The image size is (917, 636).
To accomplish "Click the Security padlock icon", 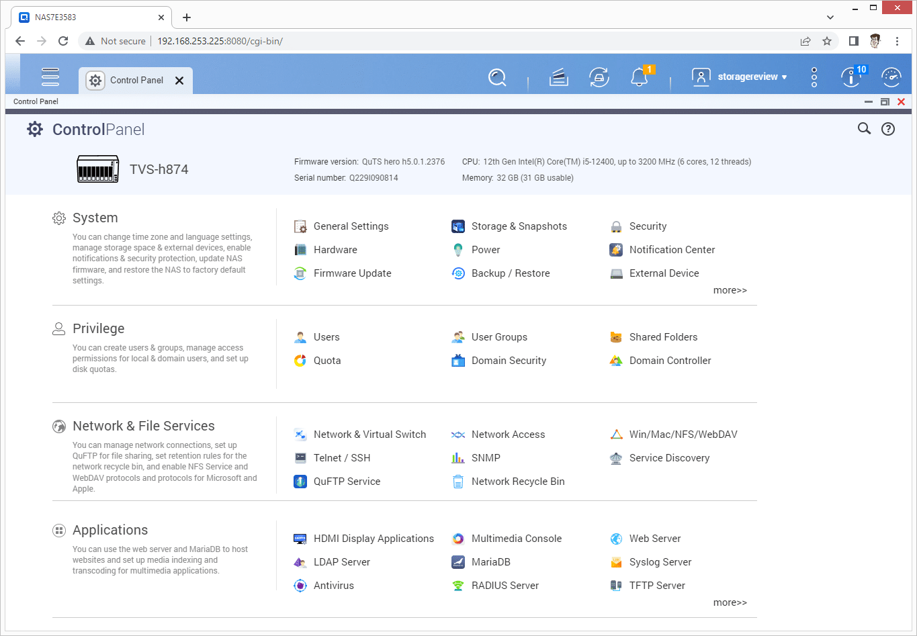I will [616, 226].
